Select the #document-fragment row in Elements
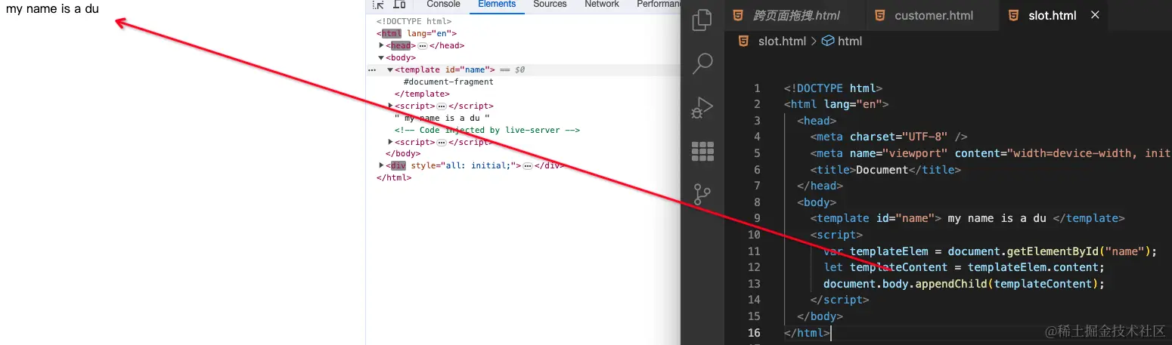Image resolution: width=1172 pixels, height=345 pixels. point(448,82)
